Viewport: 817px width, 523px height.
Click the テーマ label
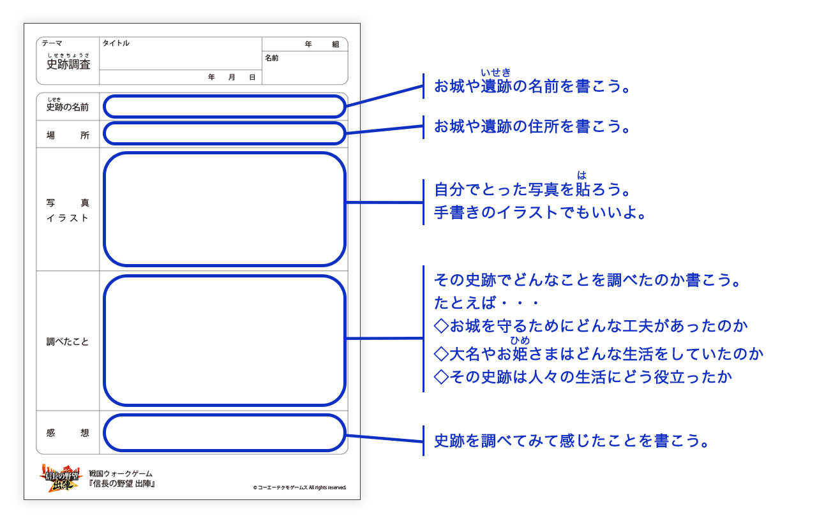tap(52, 43)
